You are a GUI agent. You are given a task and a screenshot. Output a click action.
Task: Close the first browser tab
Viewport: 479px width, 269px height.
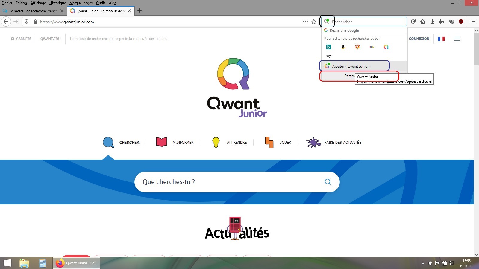point(62,11)
